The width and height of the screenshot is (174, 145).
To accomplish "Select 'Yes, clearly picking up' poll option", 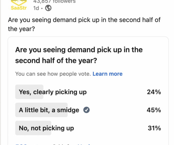I will point(53,92).
